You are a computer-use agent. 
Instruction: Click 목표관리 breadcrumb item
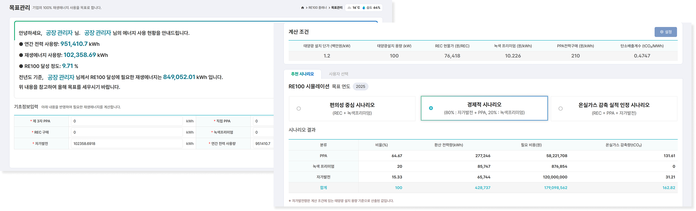point(337,8)
